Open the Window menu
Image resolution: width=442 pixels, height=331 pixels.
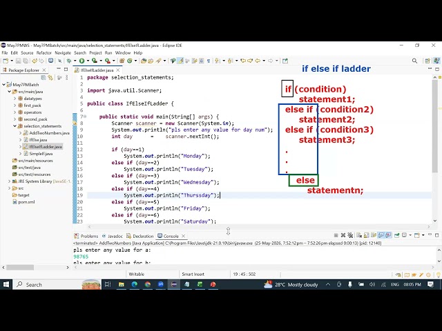pos(123,53)
